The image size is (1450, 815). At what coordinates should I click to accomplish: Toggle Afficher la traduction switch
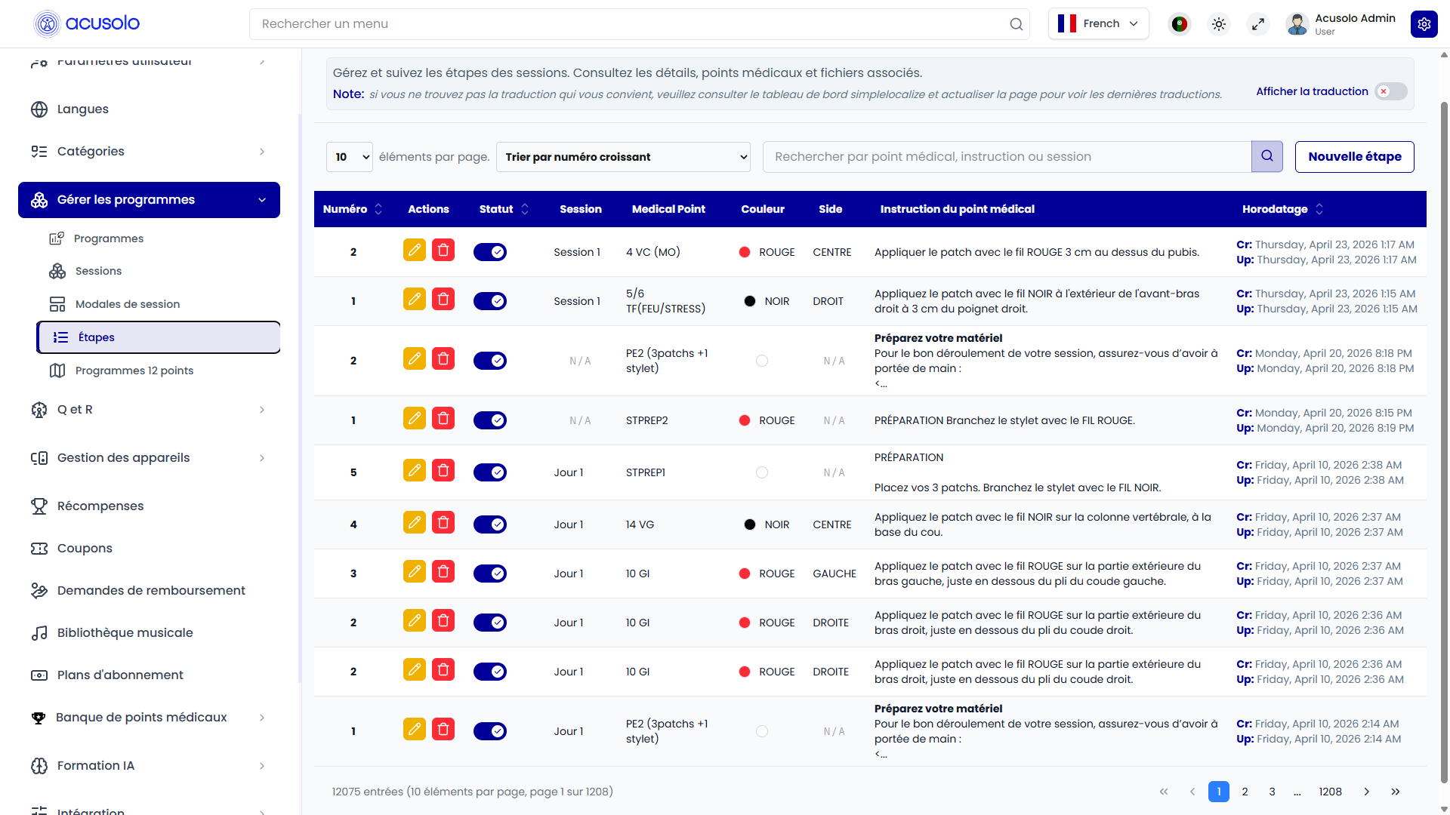coord(1391,91)
